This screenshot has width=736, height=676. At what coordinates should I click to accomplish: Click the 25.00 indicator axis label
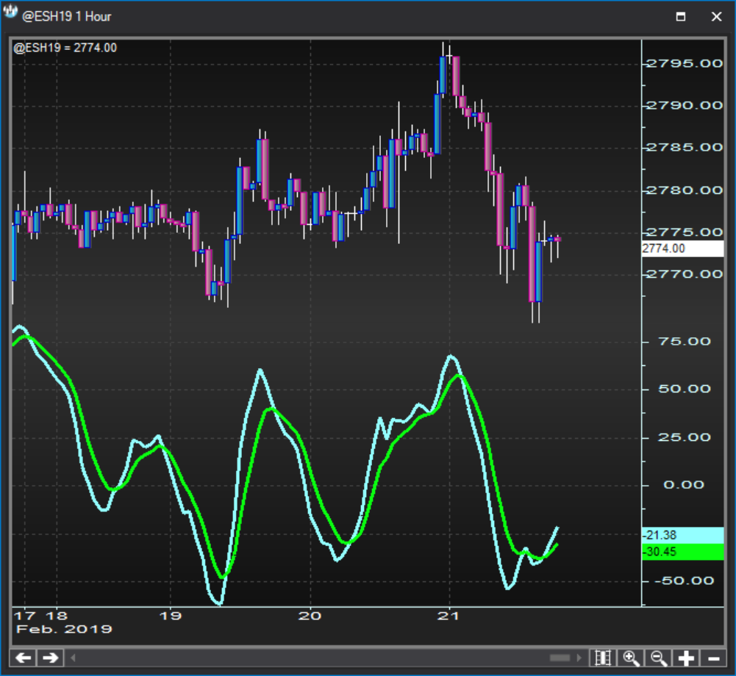click(x=685, y=438)
